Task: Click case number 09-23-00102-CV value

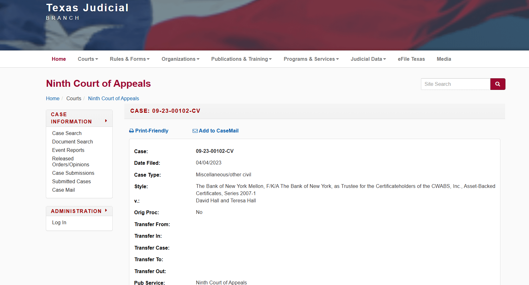Action: coord(215,151)
